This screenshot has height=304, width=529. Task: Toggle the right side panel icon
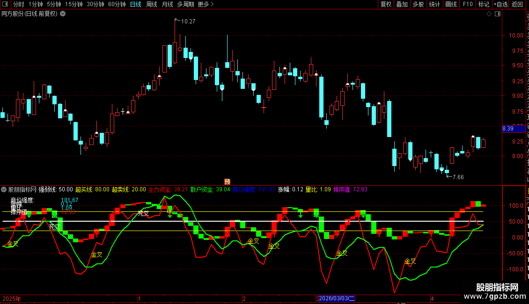click(x=498, y=14)
